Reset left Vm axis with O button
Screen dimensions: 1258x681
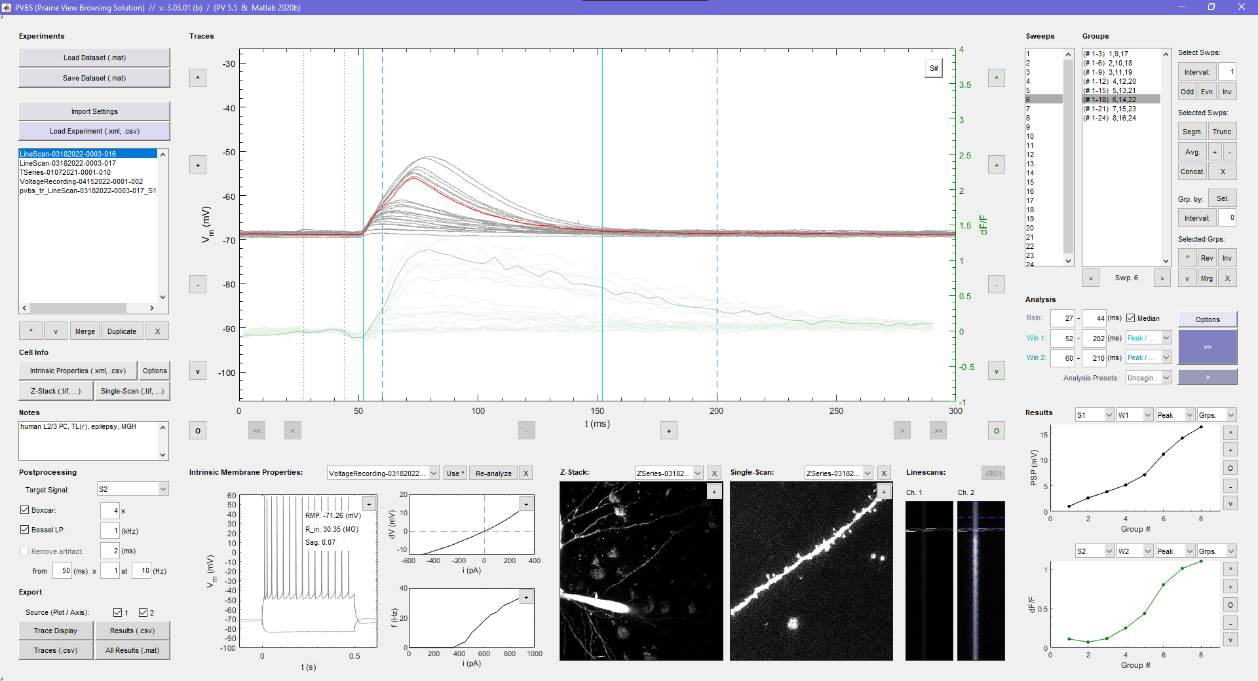(x=198, y=430)
